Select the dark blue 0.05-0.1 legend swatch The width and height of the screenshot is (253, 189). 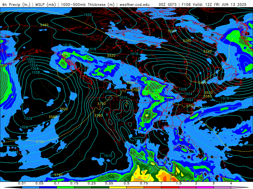pos(48,187)
